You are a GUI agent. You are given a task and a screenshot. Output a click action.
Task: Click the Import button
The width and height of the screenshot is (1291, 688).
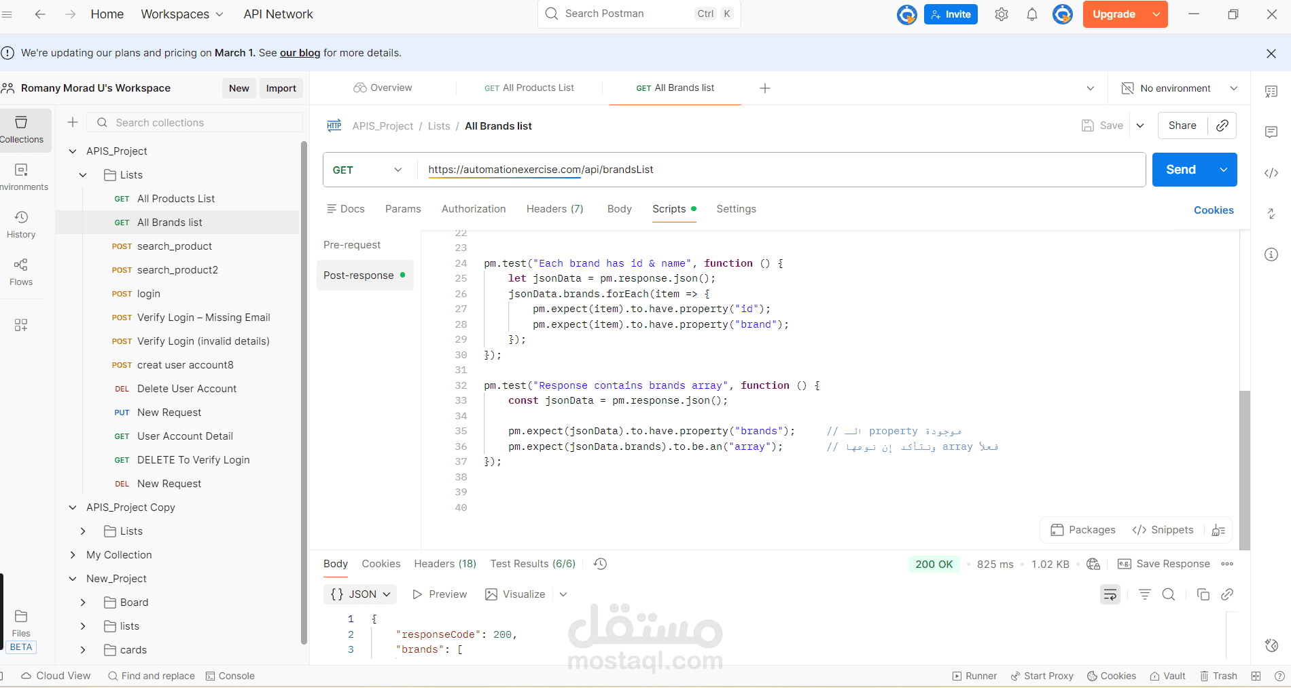[x=281, y=88]
